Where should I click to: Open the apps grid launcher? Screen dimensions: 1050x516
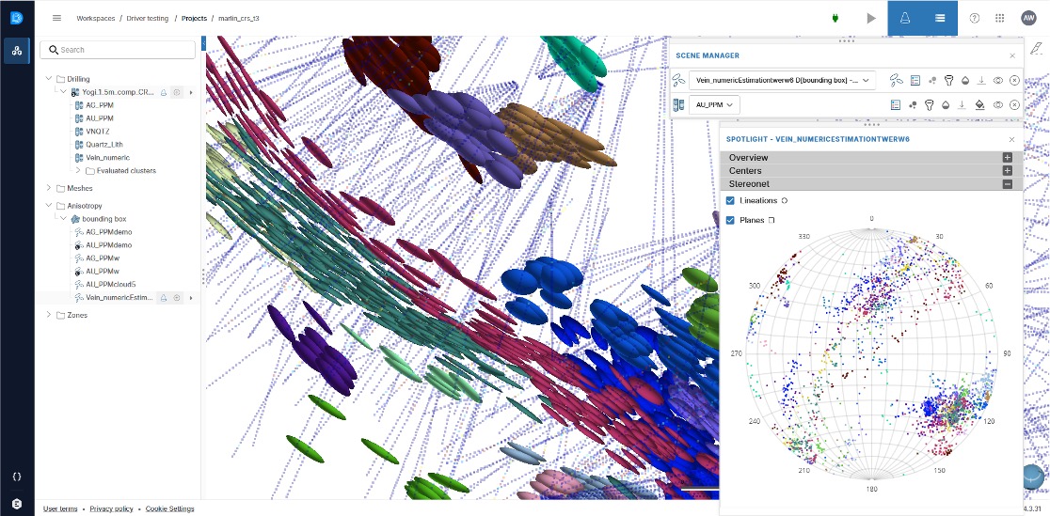point(1000,18)
